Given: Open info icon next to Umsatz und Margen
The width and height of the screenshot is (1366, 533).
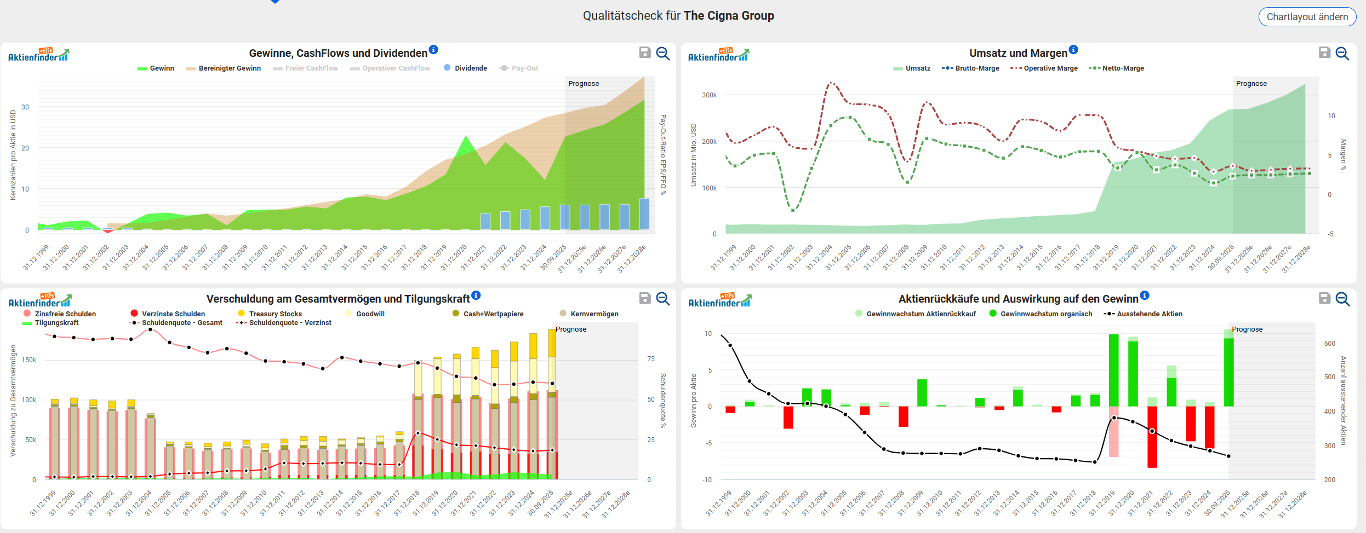Looking at the screenshot, I should click(x=1073, y=50).
